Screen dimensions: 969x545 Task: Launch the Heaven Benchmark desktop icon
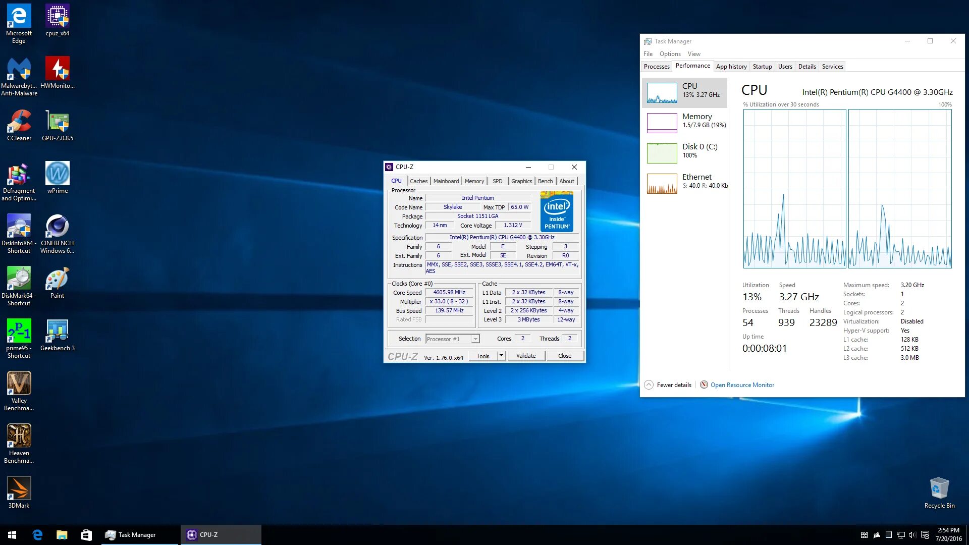(x=19, y=444)
